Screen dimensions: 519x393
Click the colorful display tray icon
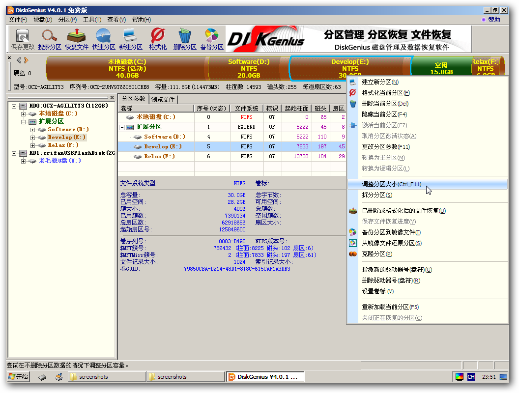point(460,376)
